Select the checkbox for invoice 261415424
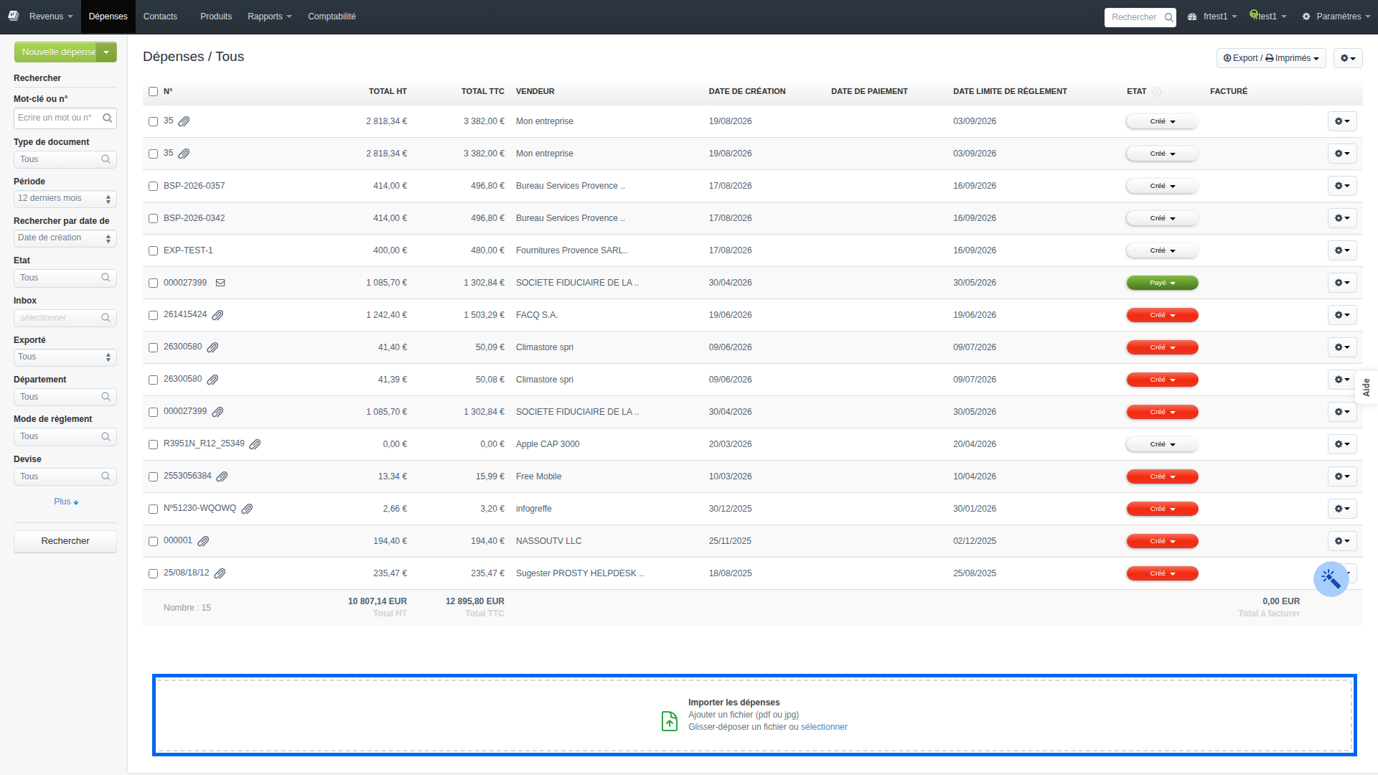 [153, 315]
